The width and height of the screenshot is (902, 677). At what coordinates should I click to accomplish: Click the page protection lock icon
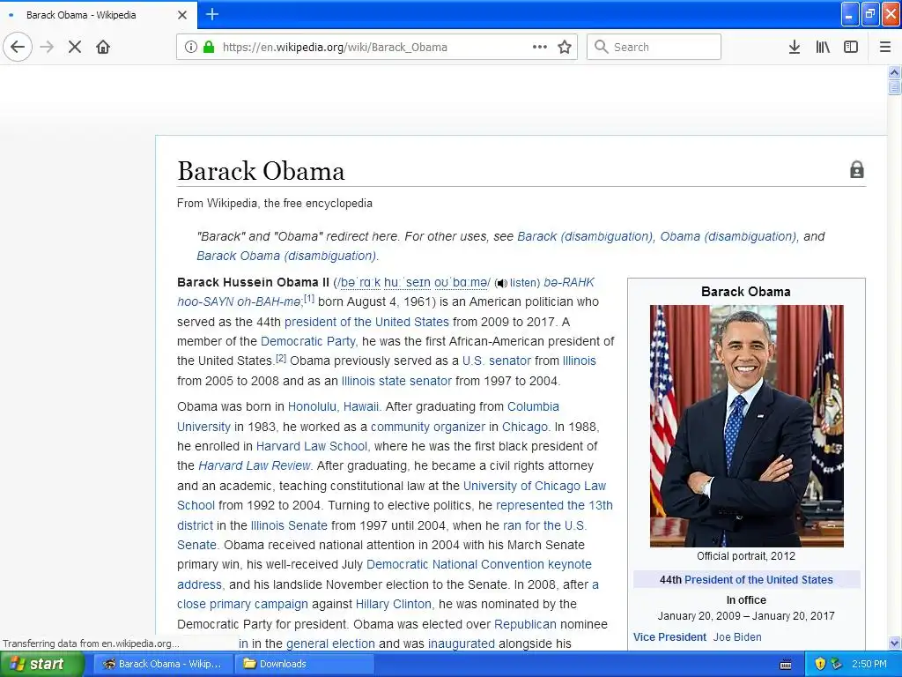point(856,170)
